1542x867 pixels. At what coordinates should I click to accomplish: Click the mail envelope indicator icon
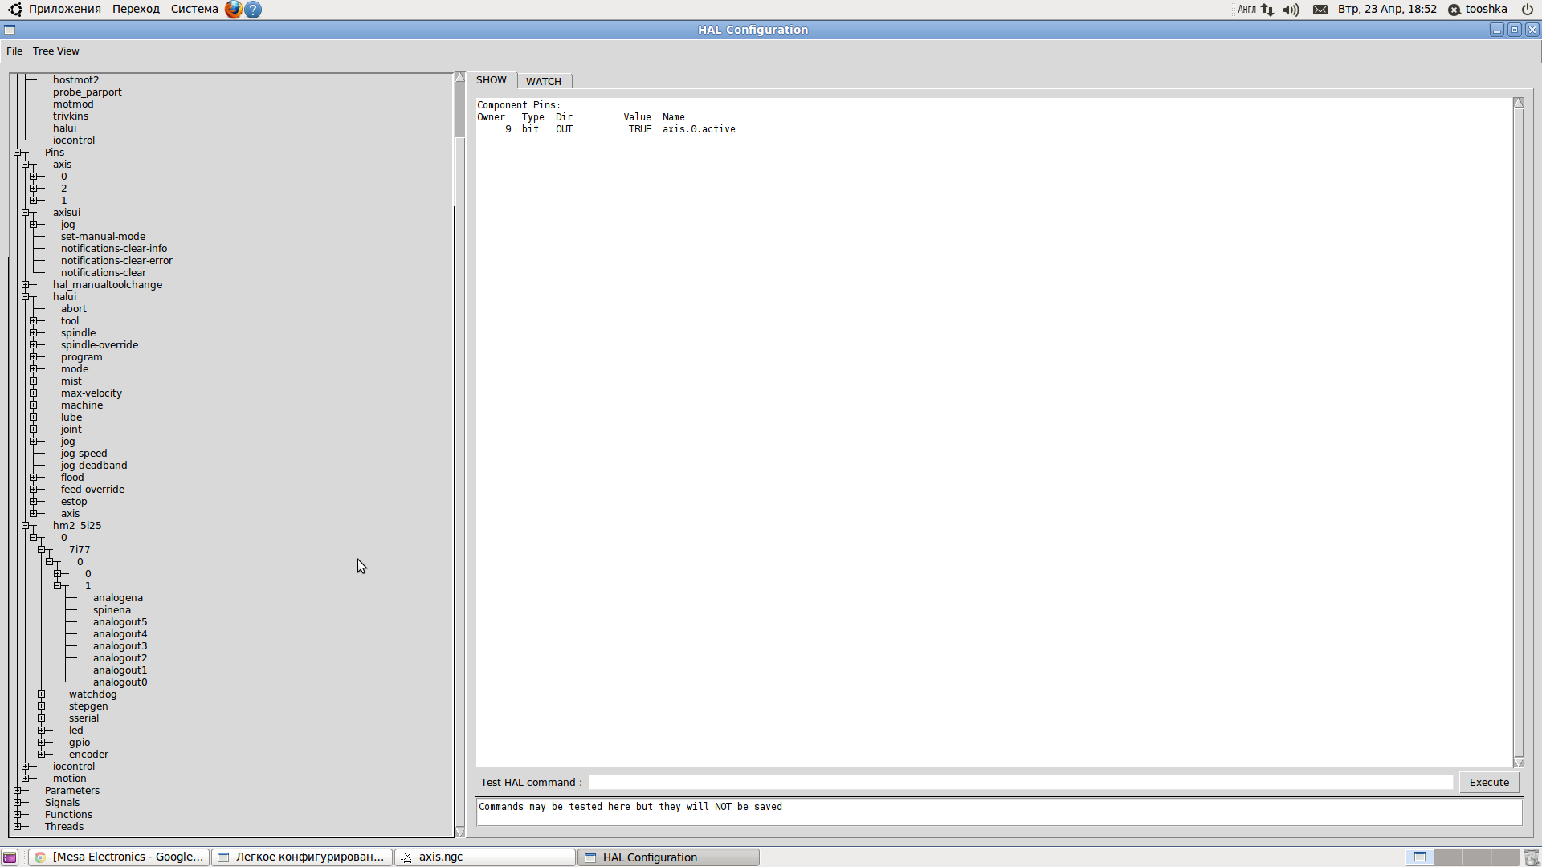(x=1320, y=10)
